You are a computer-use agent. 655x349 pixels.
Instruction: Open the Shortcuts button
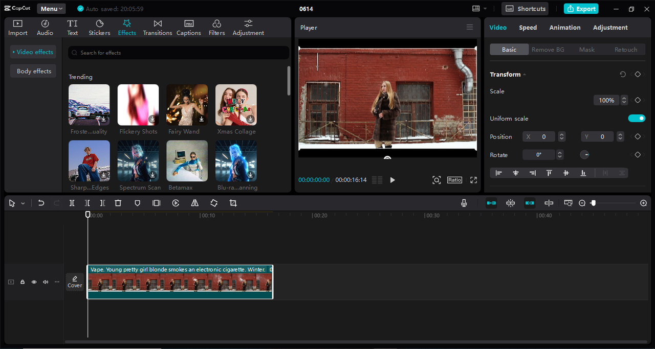click(x=525, y=9)
